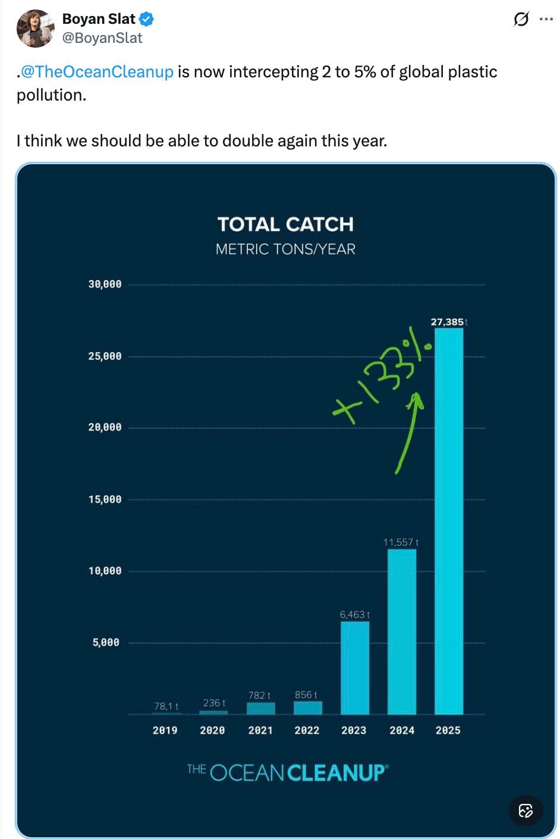This screenshot has height=839, width=560.
Task: Follow the @TheOceanCleanup mention link
Action: click(x=97, y=72)
